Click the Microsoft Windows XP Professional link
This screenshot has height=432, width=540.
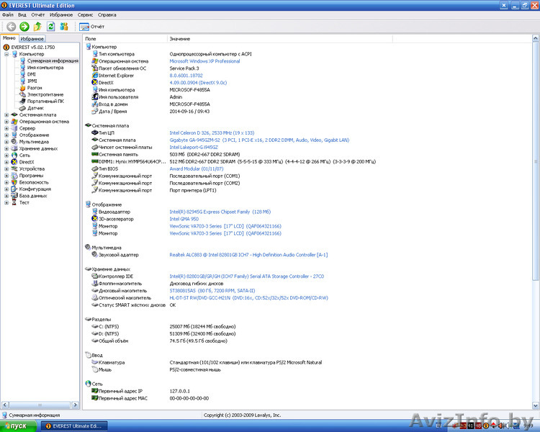[204, 61]
